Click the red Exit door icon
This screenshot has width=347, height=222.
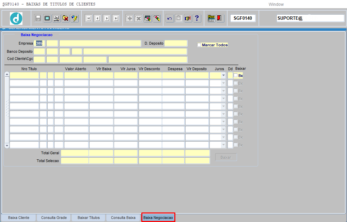click(x=220, y=18)
